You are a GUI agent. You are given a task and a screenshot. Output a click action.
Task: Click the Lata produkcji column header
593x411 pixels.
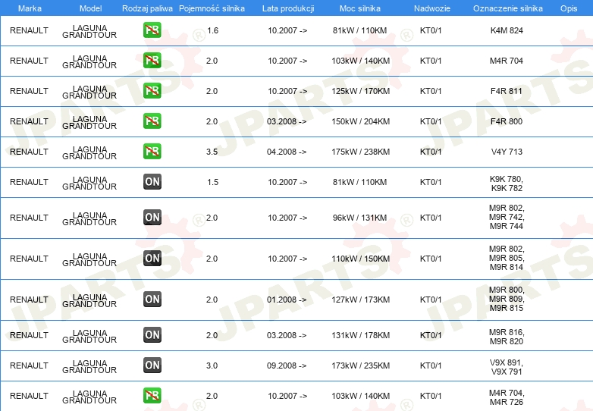point(288,8)
